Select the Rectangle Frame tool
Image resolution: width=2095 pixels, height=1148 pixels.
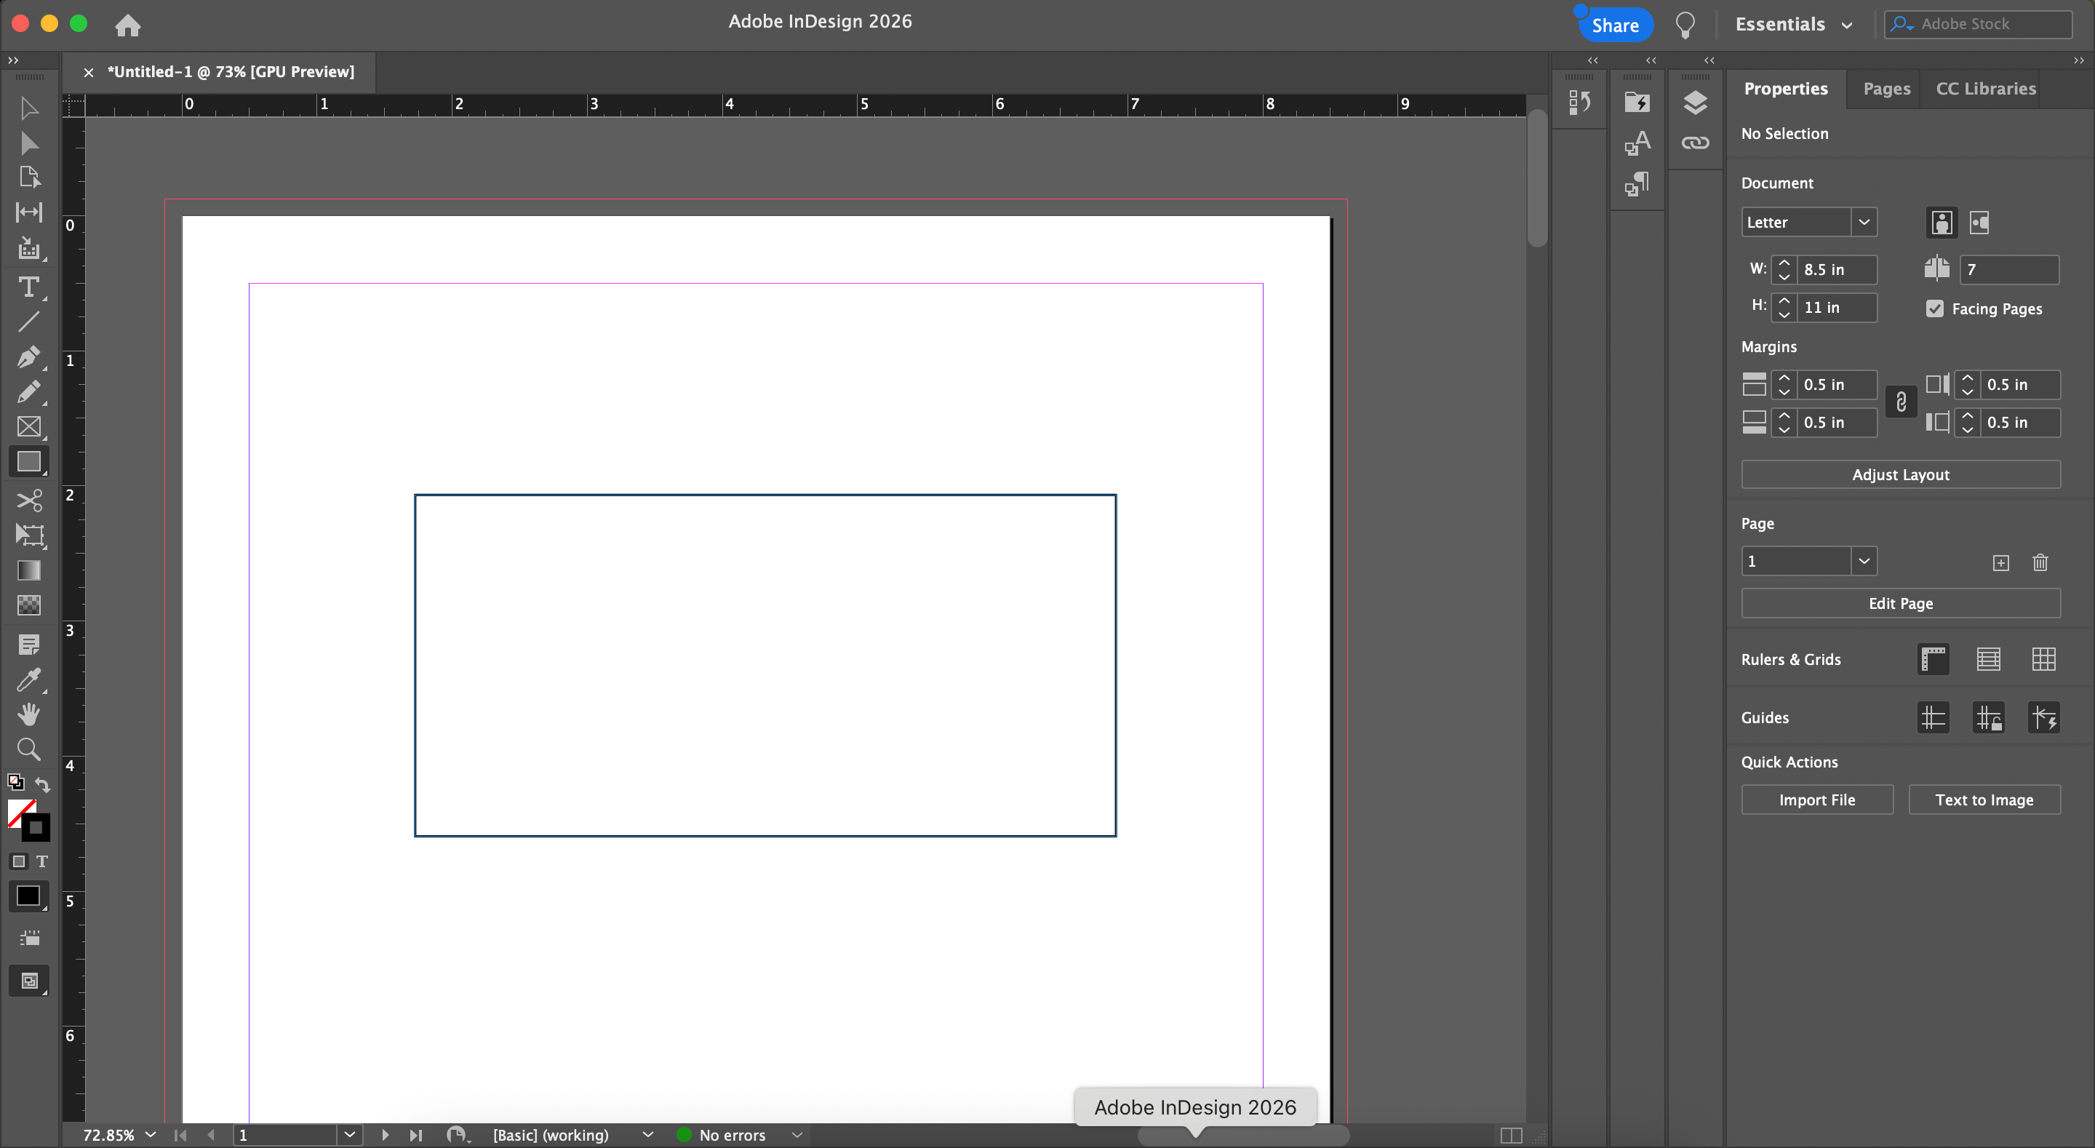[28, 426]
